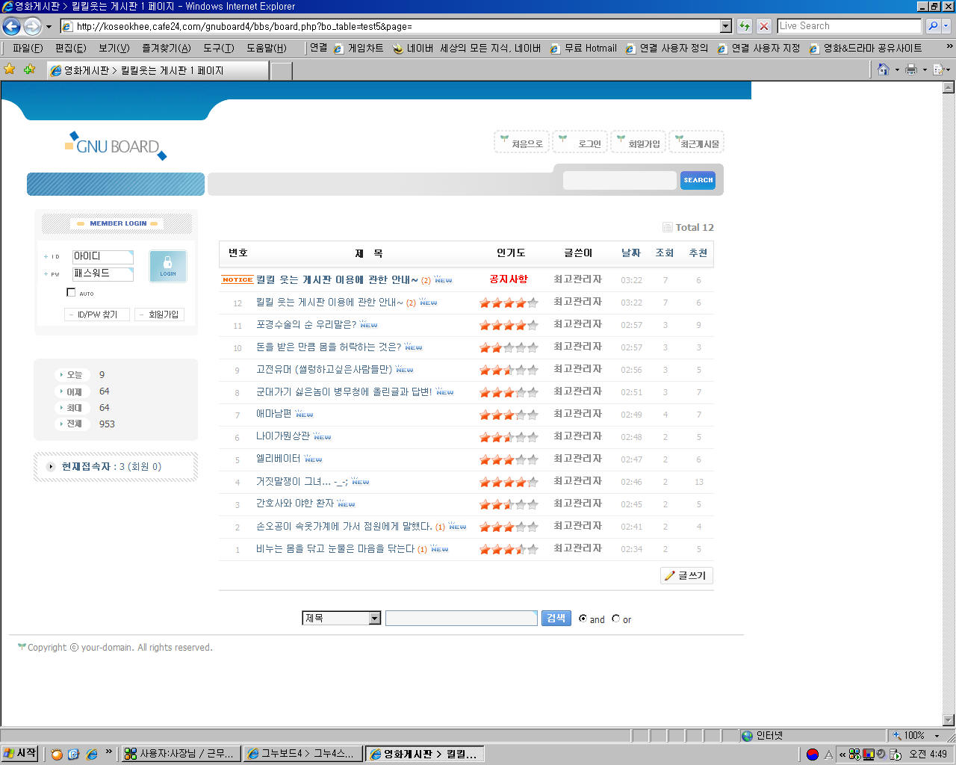Click the Add to Favorites icon
The height and width of the screenshot is (765, 956).
tap(29, 69)
